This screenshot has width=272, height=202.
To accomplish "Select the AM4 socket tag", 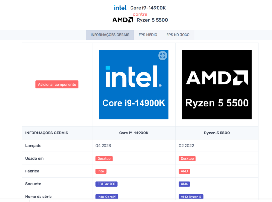I will (184, 184).
